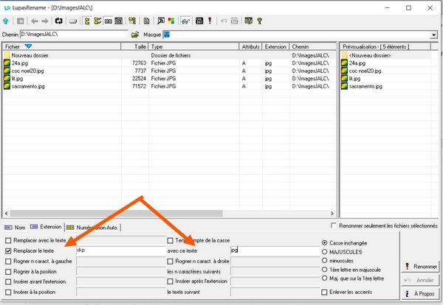
Task: Sort by the Attributs column header
Action: click(x=250, y=46)
